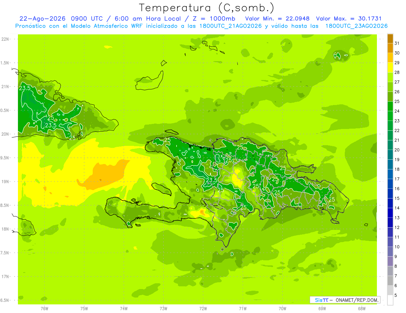This screenshot has width=406, height=313.
Task: Click the "74W" longitude label
Action: pos(123,309)
